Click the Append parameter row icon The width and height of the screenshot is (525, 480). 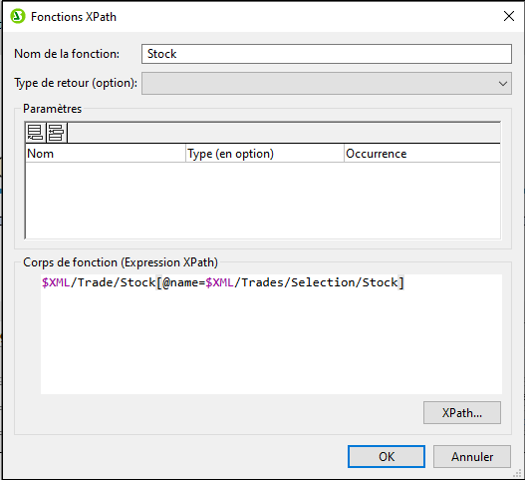click(35, 133)
